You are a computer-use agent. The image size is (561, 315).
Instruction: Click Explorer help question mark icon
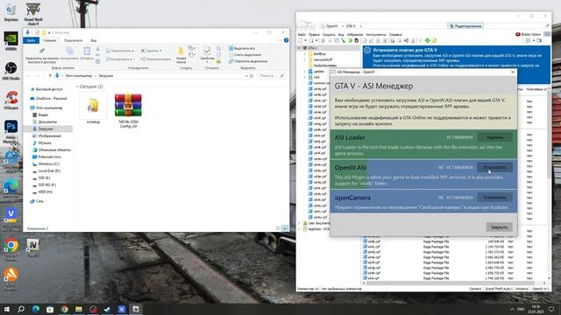[286, 40]
